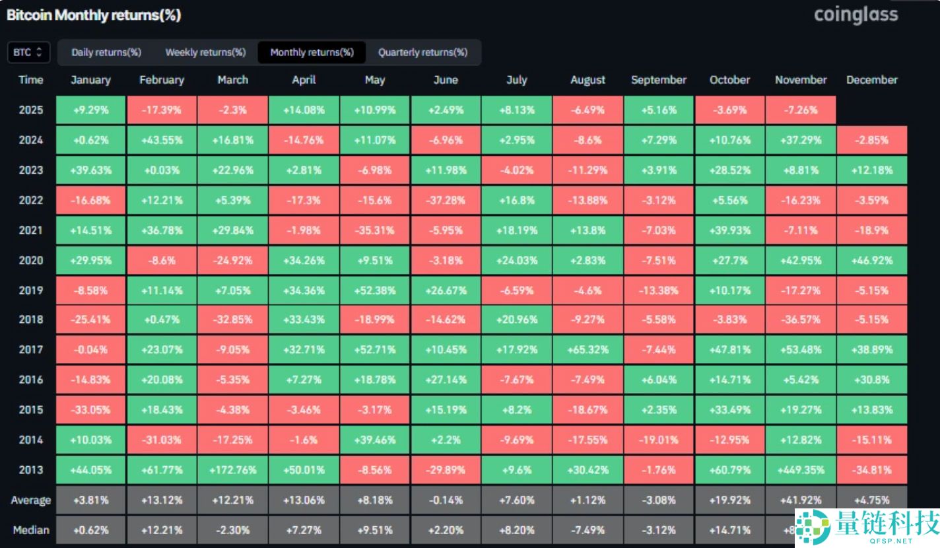This screenshot has width=940, height=548.
Task: Click the 量链科技 watermark logo icon
Action: [812, 528]
